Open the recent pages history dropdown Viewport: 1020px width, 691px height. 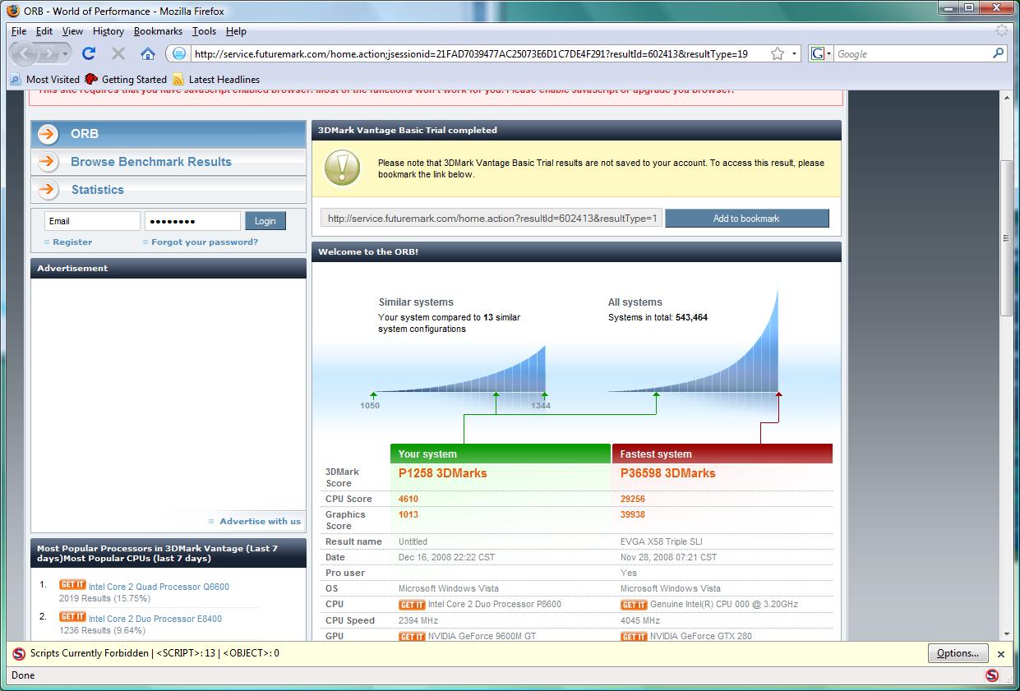(66, 53)
